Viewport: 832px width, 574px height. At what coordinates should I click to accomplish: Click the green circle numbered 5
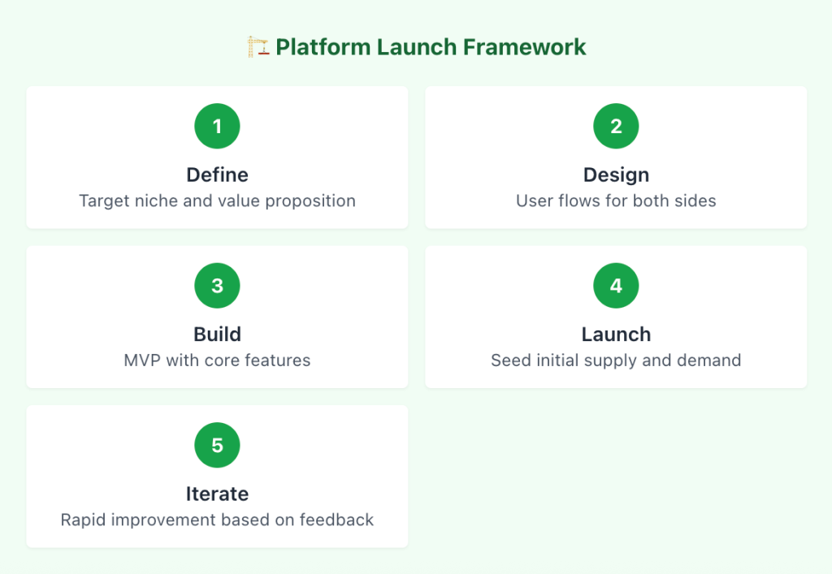217,445
